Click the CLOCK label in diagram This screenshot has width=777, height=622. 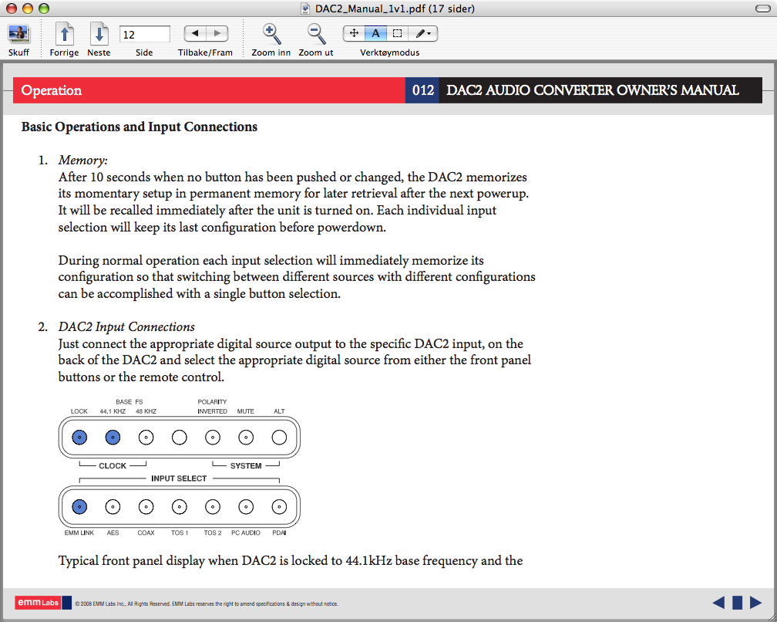pos(113,466)
